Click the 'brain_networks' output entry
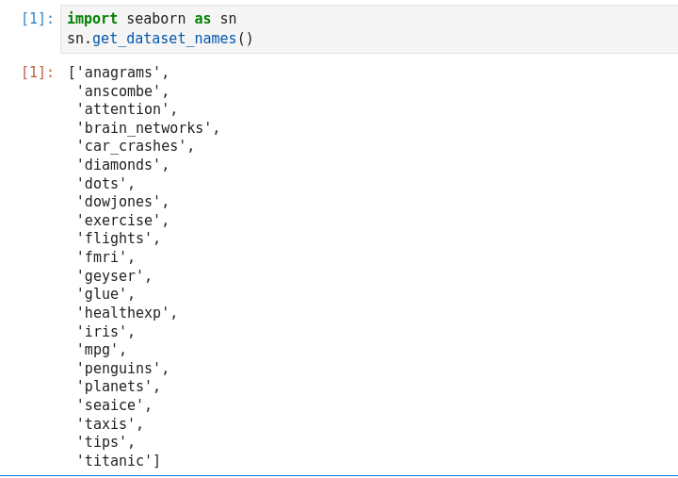The height and width of the screenshot is (478, 678). pyautogui.click(x=144, y=128)
